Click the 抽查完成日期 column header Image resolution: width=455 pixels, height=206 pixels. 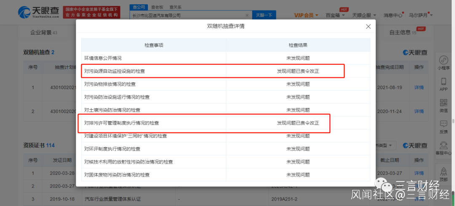click(x=390, y=67)
